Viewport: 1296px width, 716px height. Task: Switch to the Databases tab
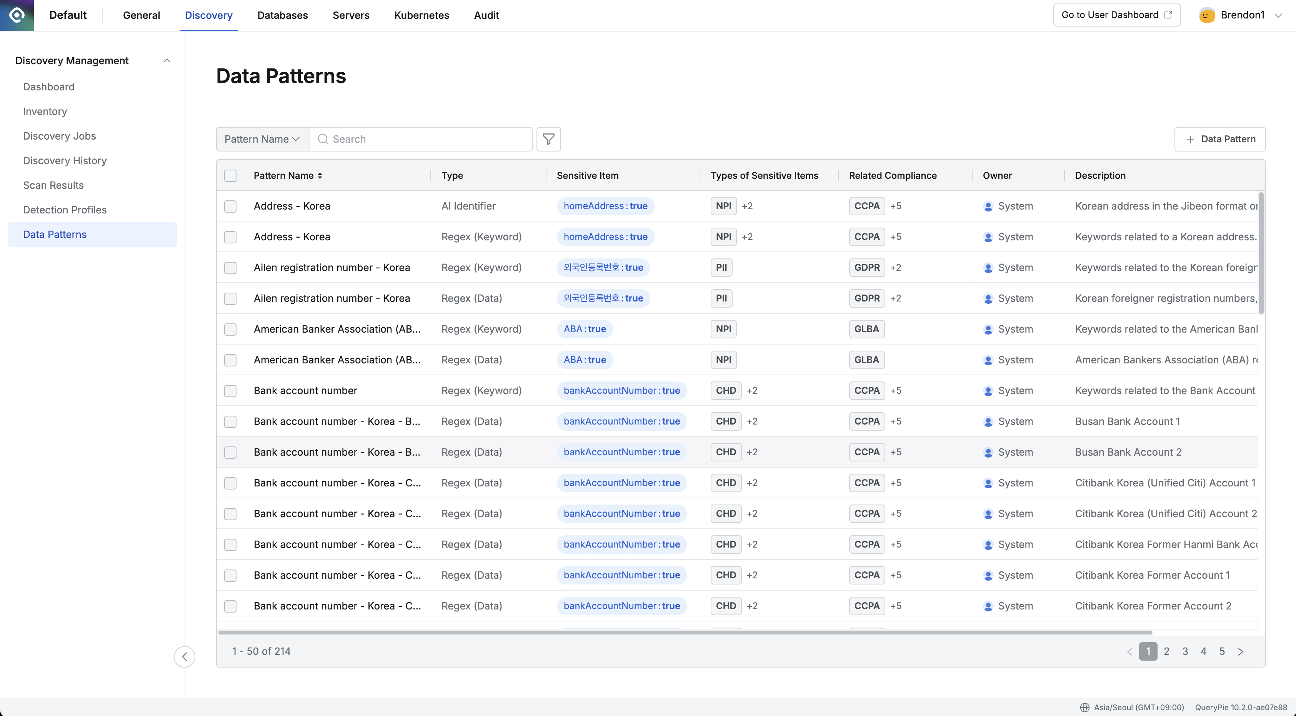click(282, 15)
